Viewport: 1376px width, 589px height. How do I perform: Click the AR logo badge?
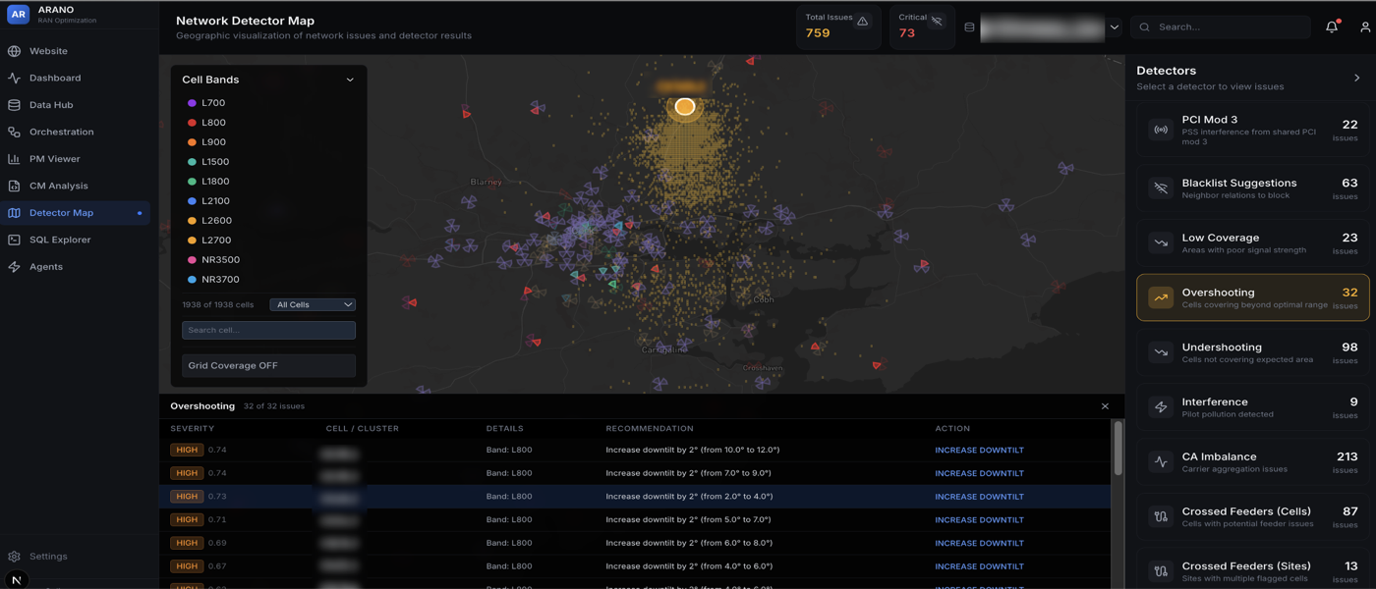18,15
